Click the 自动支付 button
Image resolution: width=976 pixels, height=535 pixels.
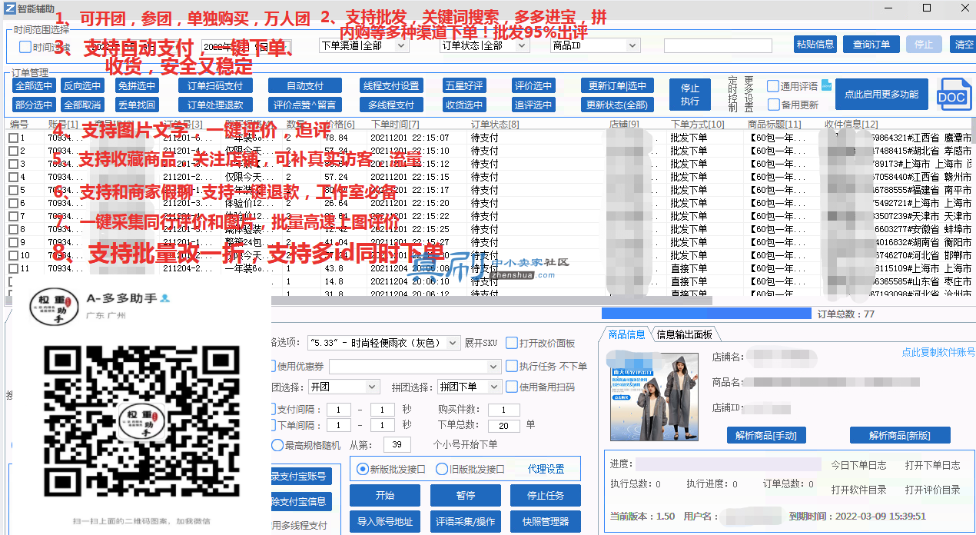[304, 85]
